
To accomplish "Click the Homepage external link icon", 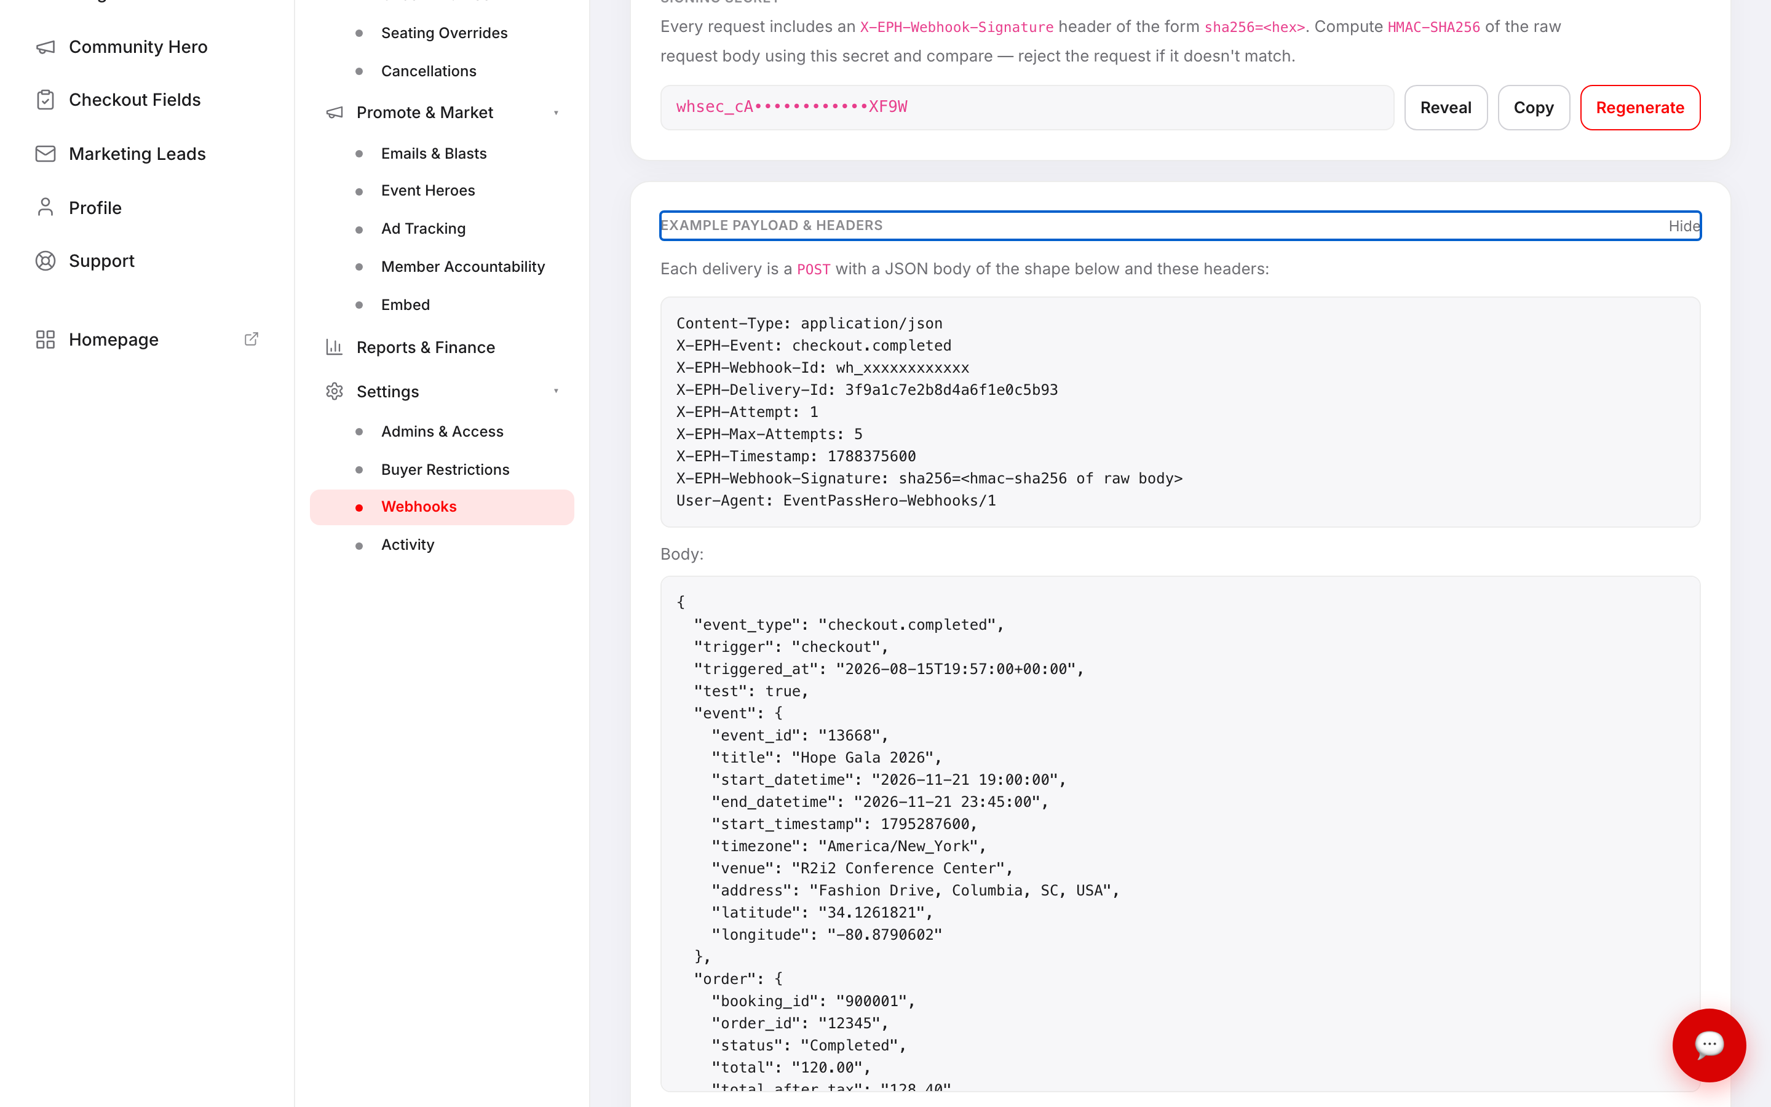I will tap(251, 339).
